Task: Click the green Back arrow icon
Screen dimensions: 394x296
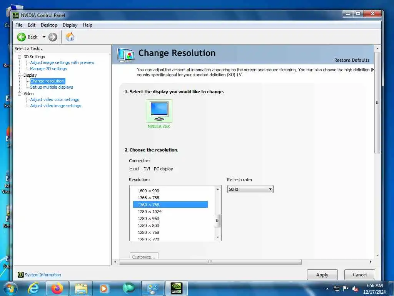Action: [x=22, y=37]
